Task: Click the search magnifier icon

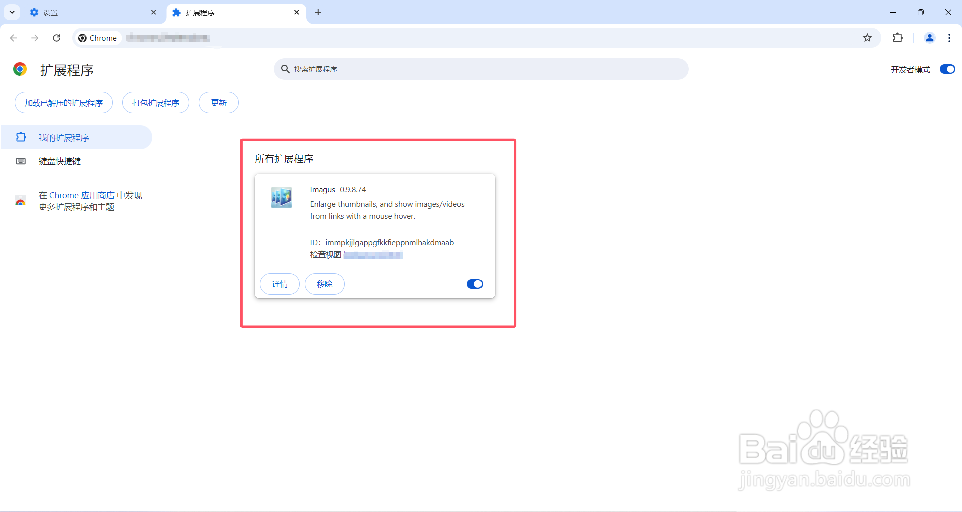Action: click(285, 69)
